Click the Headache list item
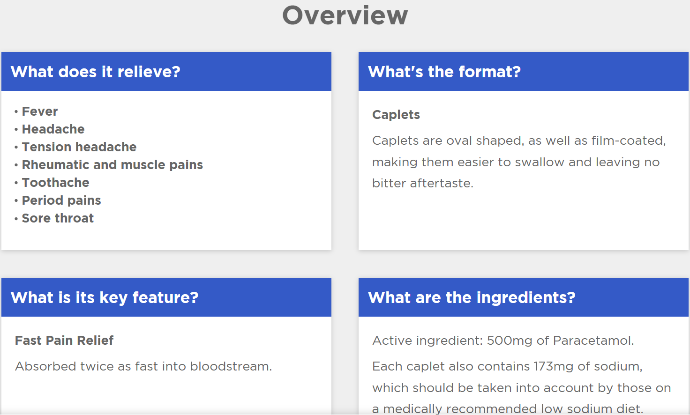Image resolution: width=690 pixels, height=415 pixels. point(53,129)
